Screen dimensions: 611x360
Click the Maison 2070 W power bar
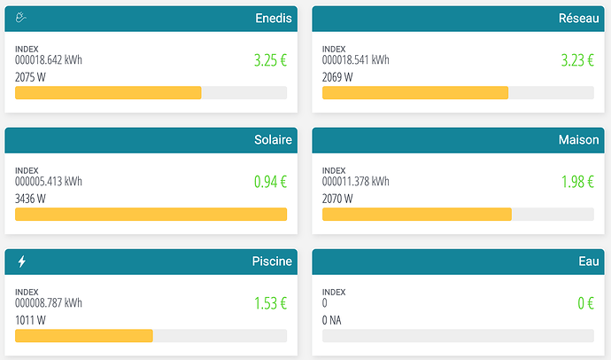point(457,215)
